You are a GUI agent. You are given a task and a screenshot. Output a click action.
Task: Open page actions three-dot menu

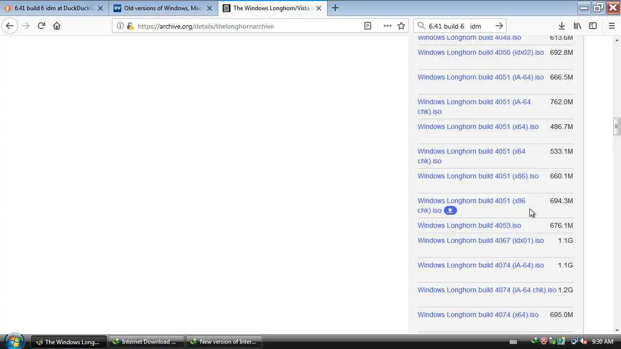387,26
